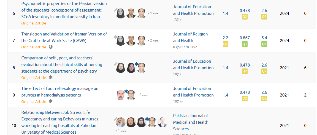Open Pakistan Journal of Medical and Health Sciences
Image resolution: width=317 pixels, height=135 pixels.
pos(191,122)
